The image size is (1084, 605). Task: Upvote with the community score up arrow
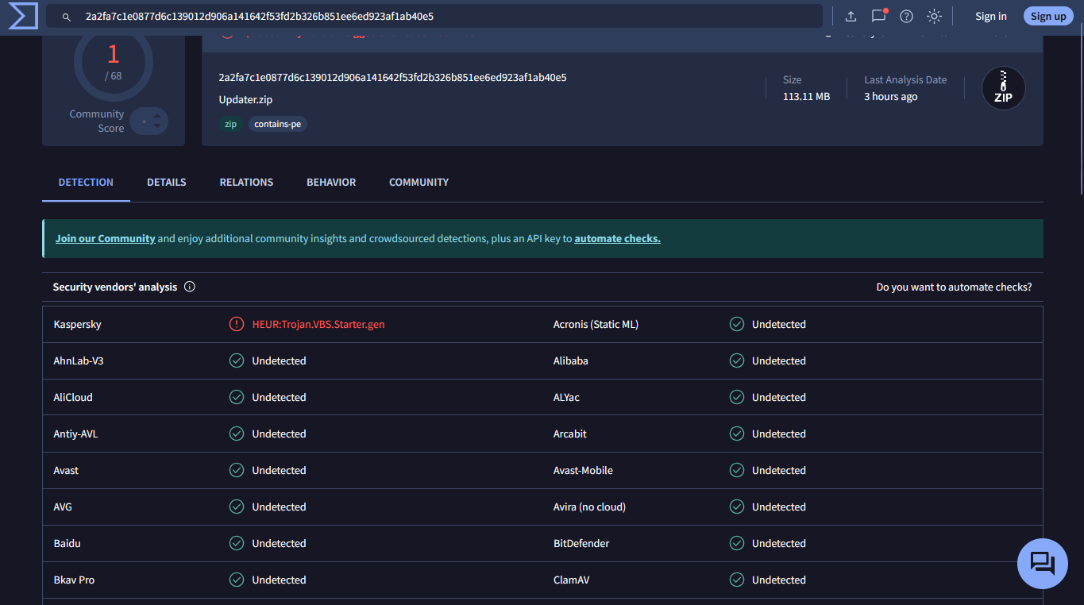(157, 116)
